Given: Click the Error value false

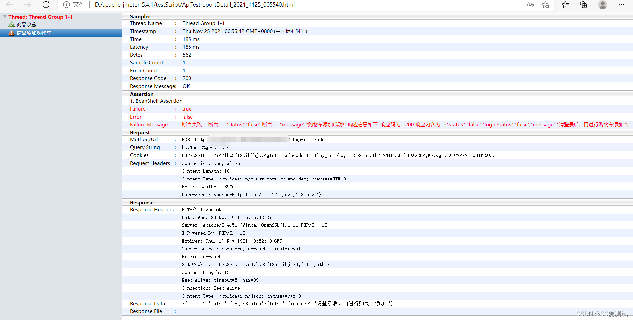Looking at the screenshot, I should 187,117.
